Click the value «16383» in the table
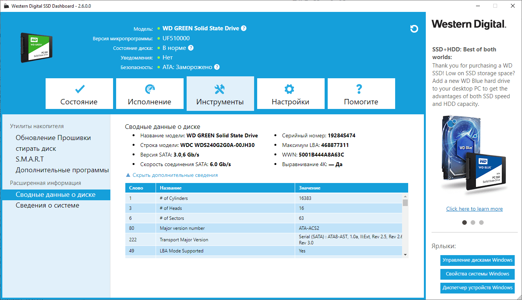The width and height of the screenshot is (522, 300). (305, 198)
